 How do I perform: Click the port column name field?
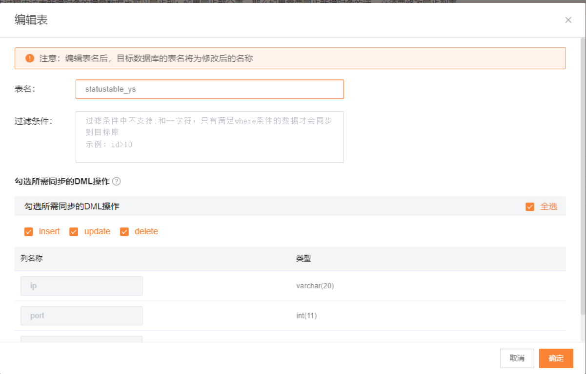coord(81,316)
